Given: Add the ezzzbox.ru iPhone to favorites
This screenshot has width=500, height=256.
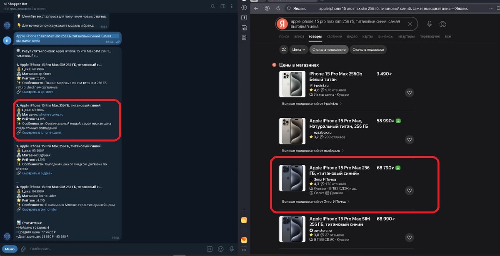Looking at the screenshot, I should 410,139.
